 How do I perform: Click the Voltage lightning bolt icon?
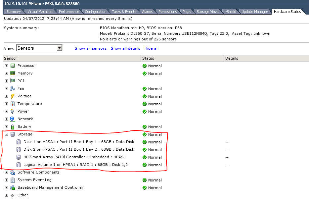(13, 96)
